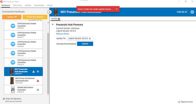Open the Telemetry tab
Viewport: 196px width, 104px height.
click(x=17, y=5)
